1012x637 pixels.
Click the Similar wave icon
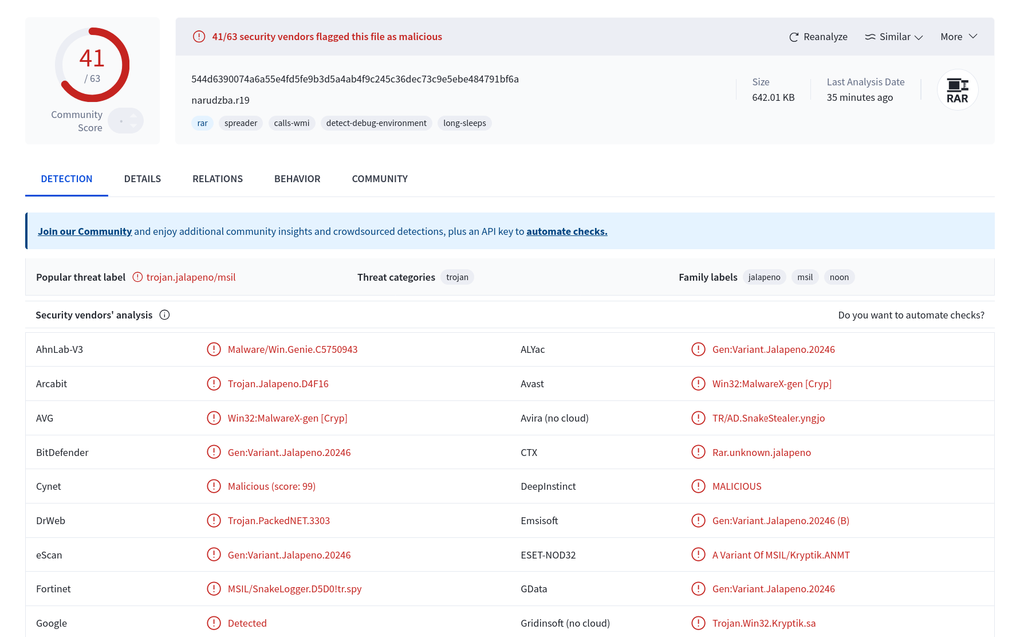click(x=870, y=37)
